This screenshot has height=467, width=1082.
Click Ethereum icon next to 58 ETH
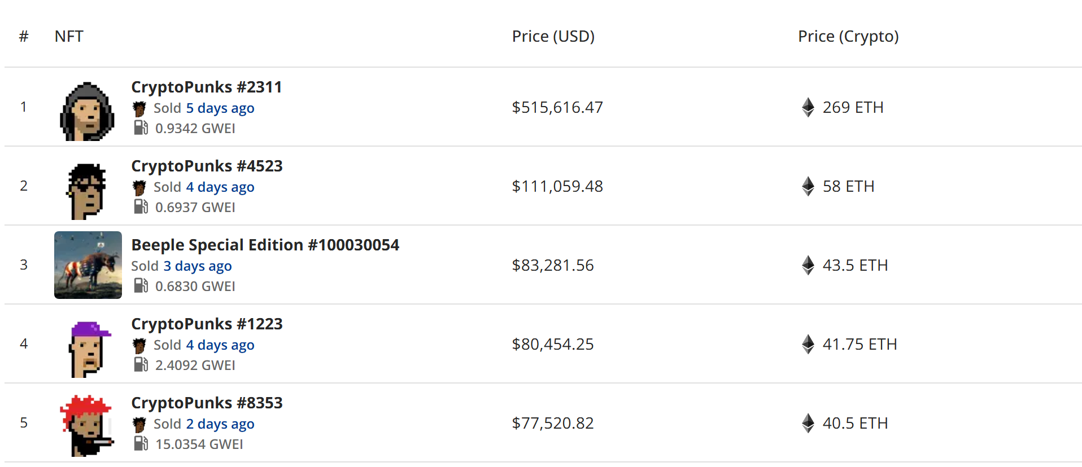[808, 186]
